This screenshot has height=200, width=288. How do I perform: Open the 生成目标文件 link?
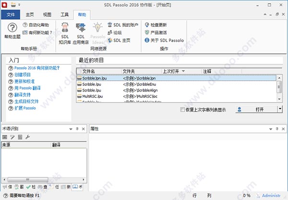pos(26,101)
